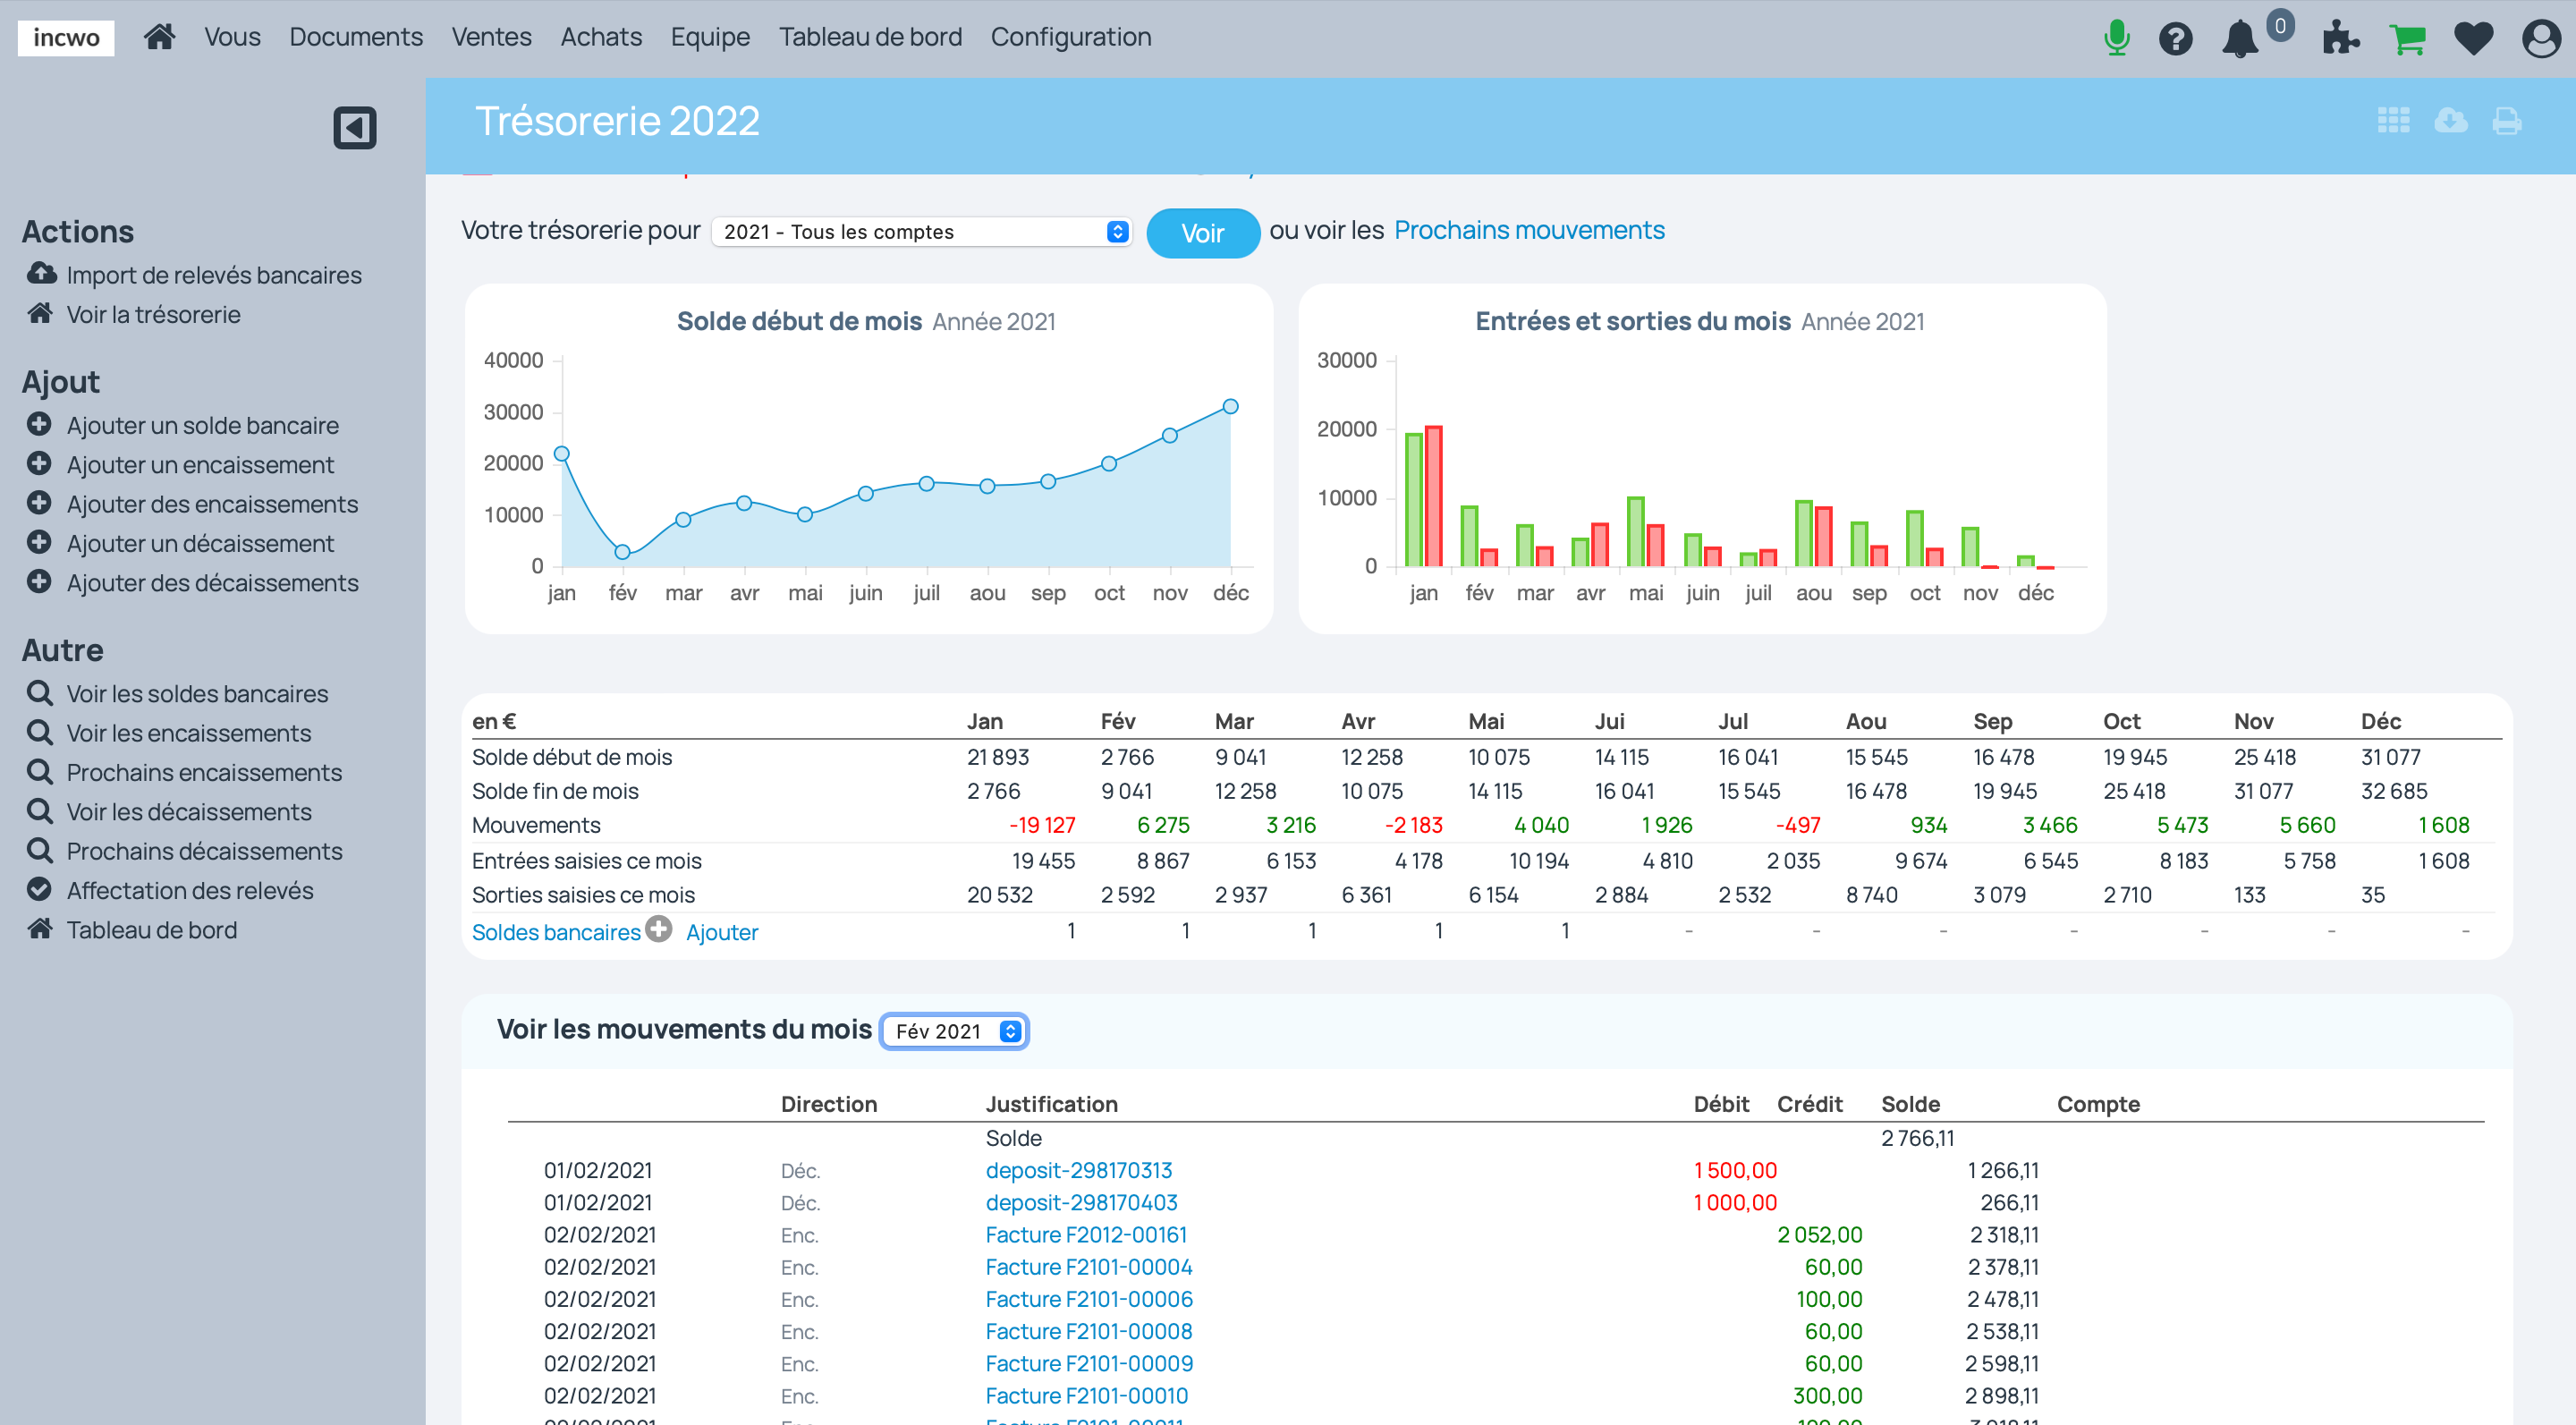This screenshot has height=1425, width=2576.
Task: Click the favorites heart icon
Action: point(2474,38)
